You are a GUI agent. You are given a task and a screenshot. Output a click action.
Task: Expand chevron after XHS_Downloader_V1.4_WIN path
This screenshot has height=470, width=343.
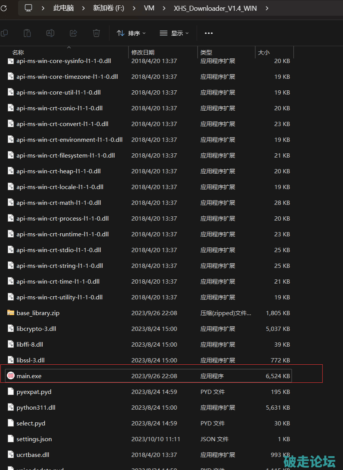267,8
